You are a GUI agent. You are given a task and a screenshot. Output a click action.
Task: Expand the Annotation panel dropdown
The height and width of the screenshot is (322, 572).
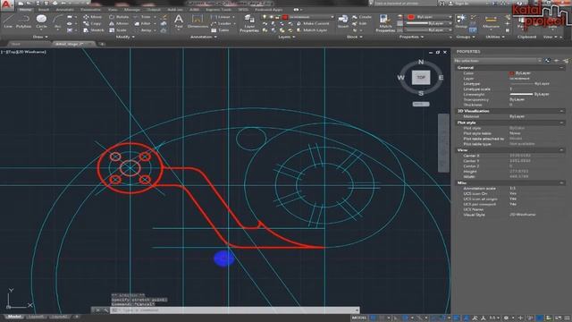203,37
